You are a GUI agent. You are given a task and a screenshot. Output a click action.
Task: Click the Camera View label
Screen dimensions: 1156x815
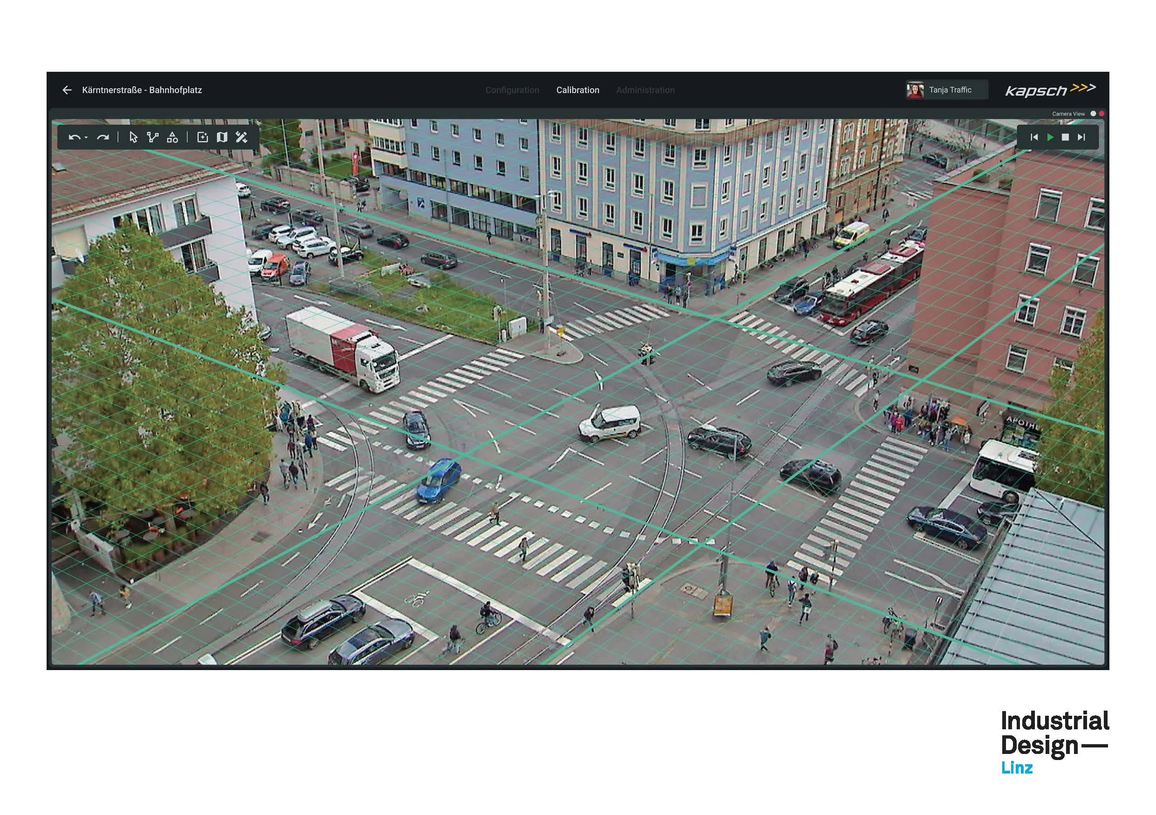[x=1068, y=114]
